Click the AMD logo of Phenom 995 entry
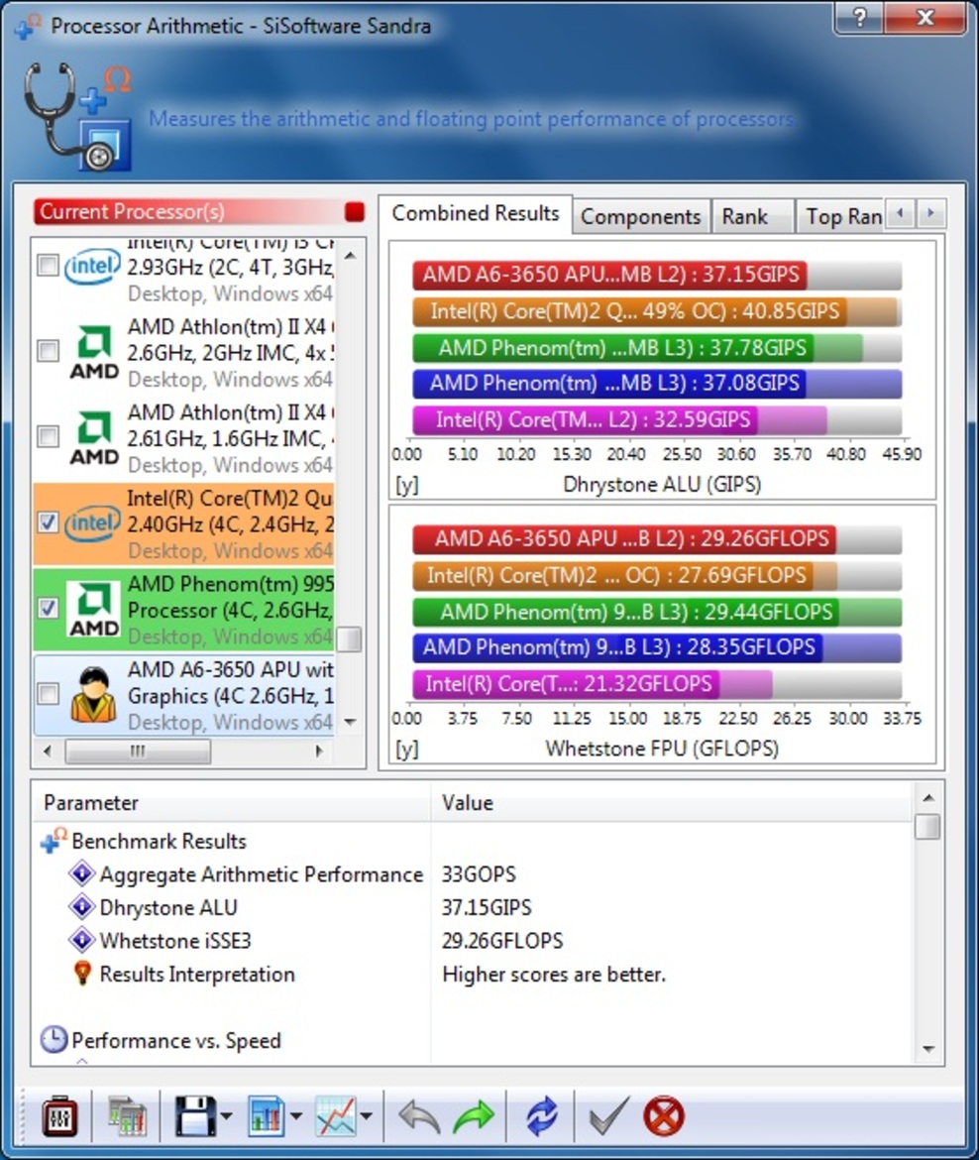The height and width of the screenshot is (1160, 979). point(94,610)
